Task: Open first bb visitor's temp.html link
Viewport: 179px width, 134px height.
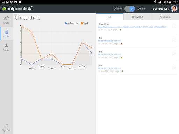Action: [109, 40]
